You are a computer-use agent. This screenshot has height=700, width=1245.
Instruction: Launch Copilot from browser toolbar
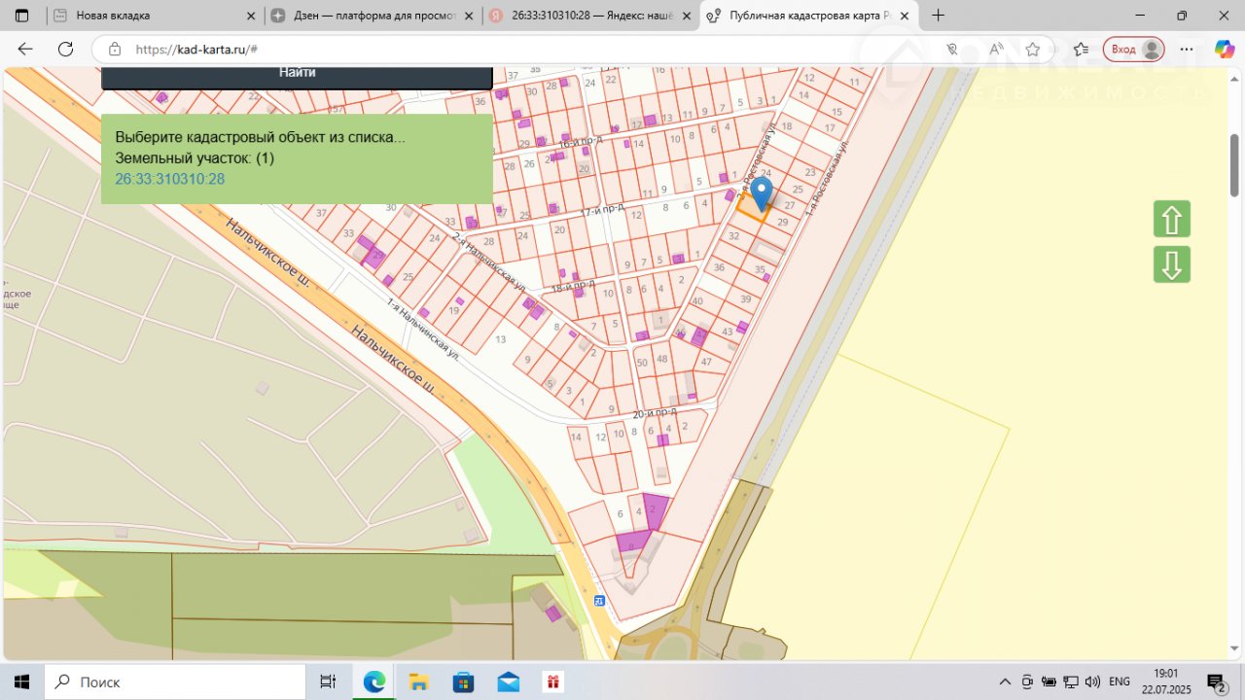coord(1224,50)
